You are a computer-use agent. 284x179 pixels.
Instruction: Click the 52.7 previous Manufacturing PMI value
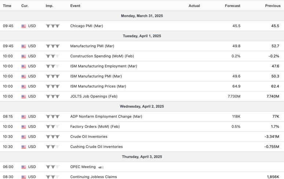[275, 46]
